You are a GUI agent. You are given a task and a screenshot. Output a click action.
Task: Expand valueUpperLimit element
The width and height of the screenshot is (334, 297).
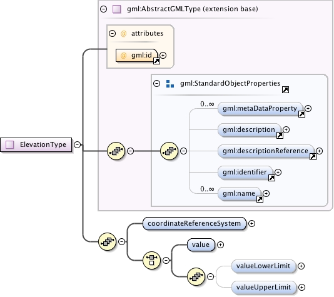point(301,287)
